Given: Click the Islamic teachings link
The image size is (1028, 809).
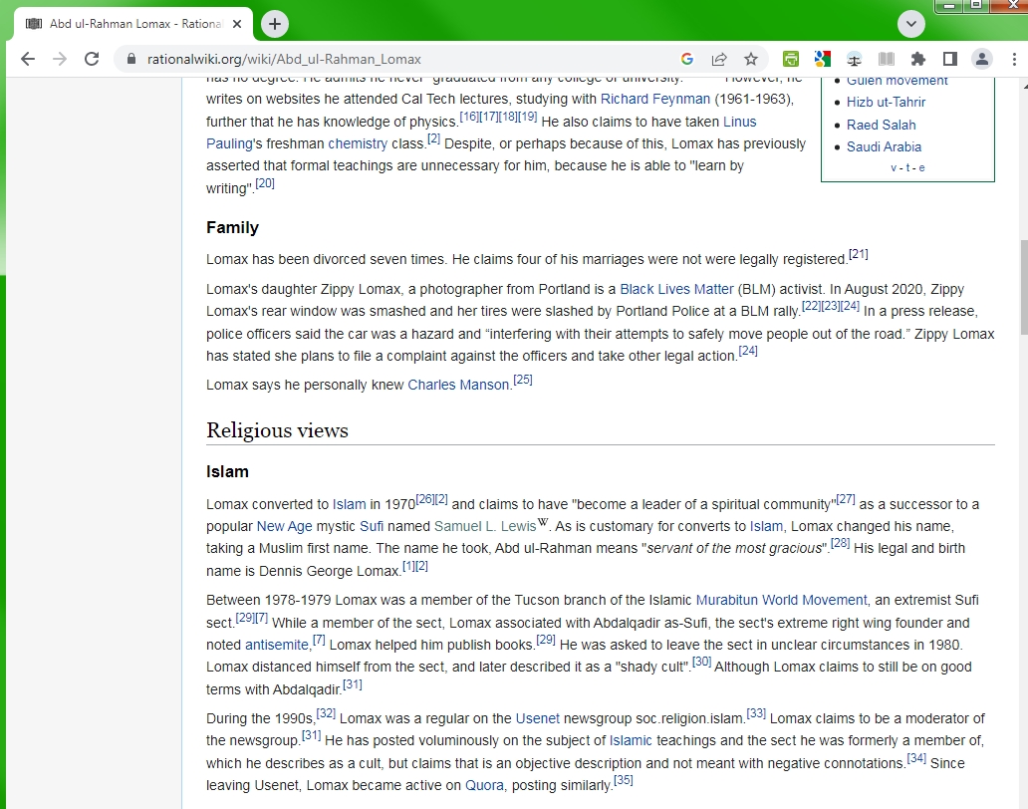Looking at the screenshot, I should tap(631, 741).
